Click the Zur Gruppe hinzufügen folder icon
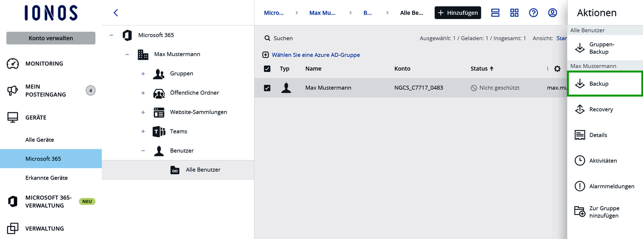The image size is (643, 239). pyautogui.click(x=580, y=211)
